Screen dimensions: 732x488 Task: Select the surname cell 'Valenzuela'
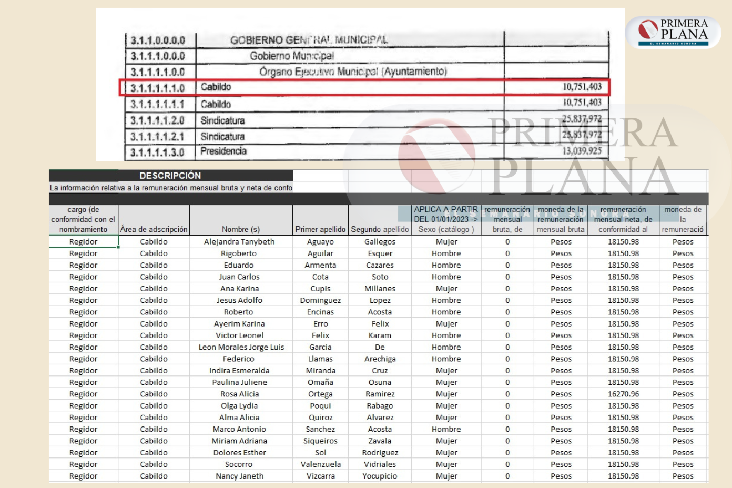pos(320,464)
